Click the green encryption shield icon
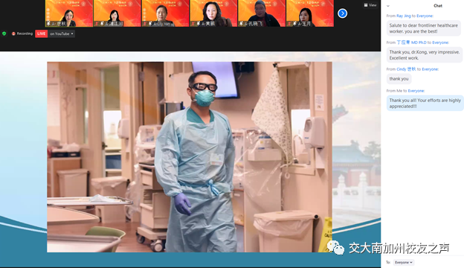The height and width of the screenshot is (268, 464). tap(4, 33)
